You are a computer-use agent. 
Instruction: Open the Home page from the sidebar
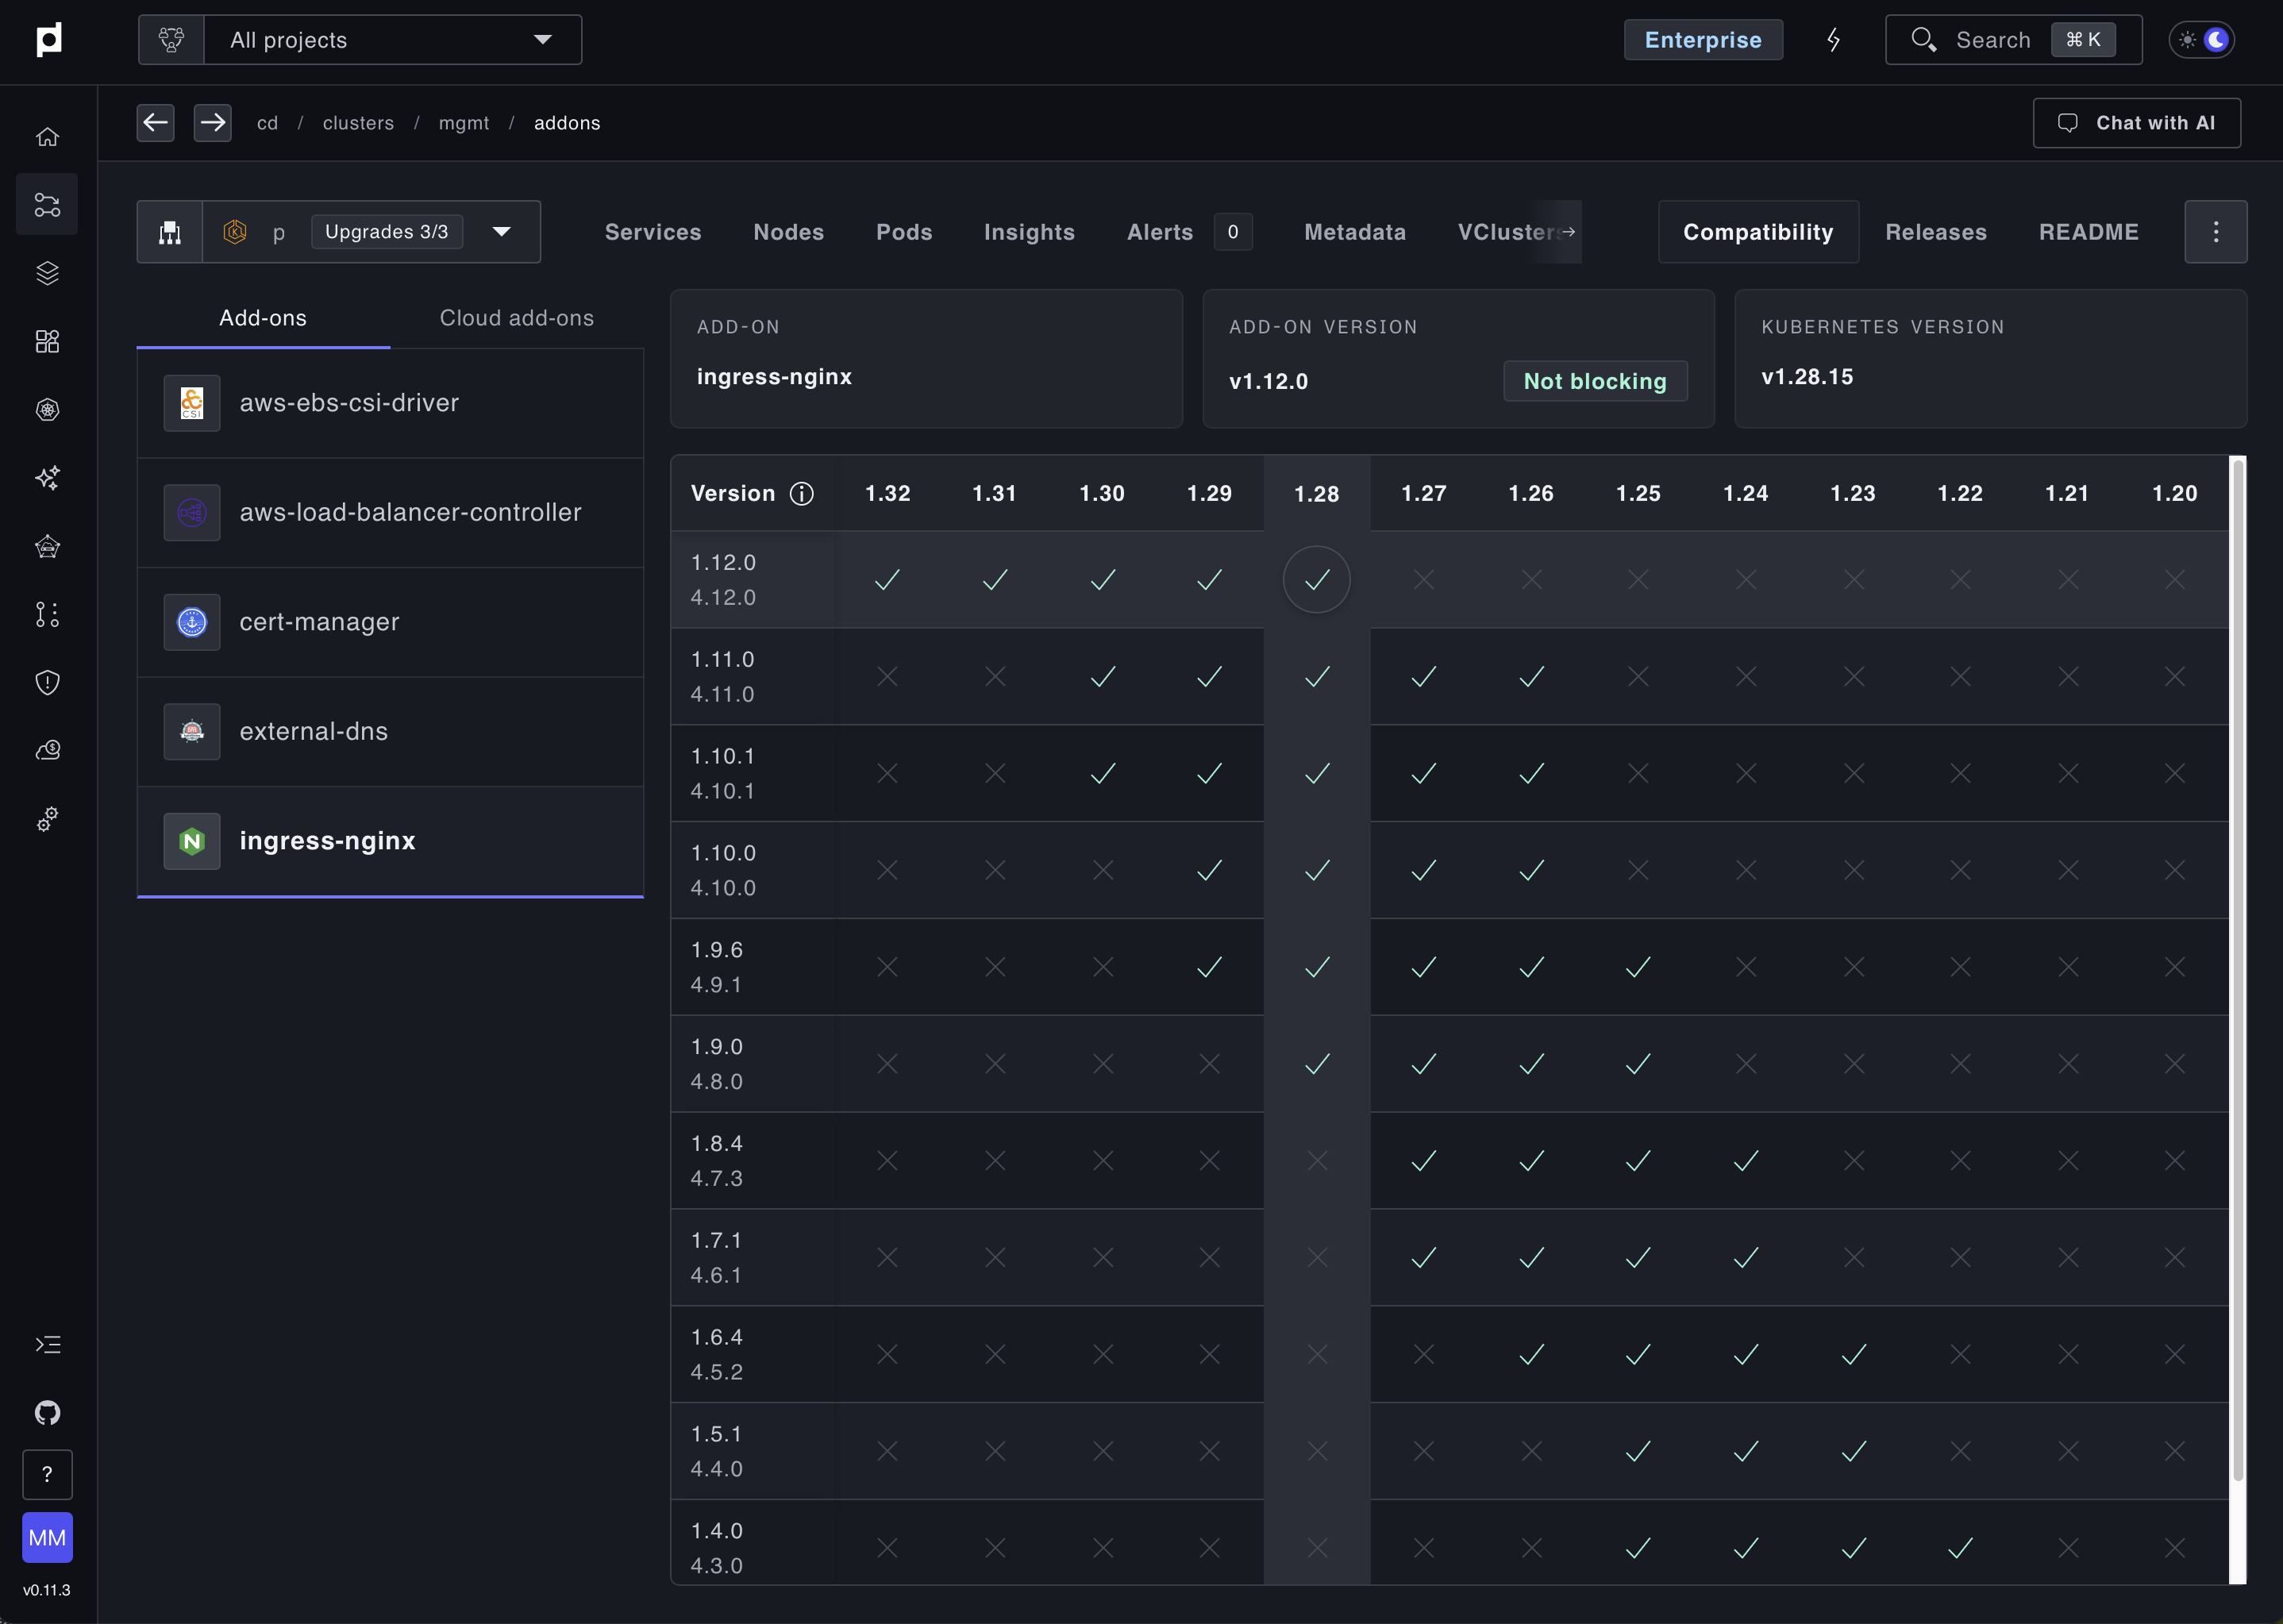(x=47, y=137)
